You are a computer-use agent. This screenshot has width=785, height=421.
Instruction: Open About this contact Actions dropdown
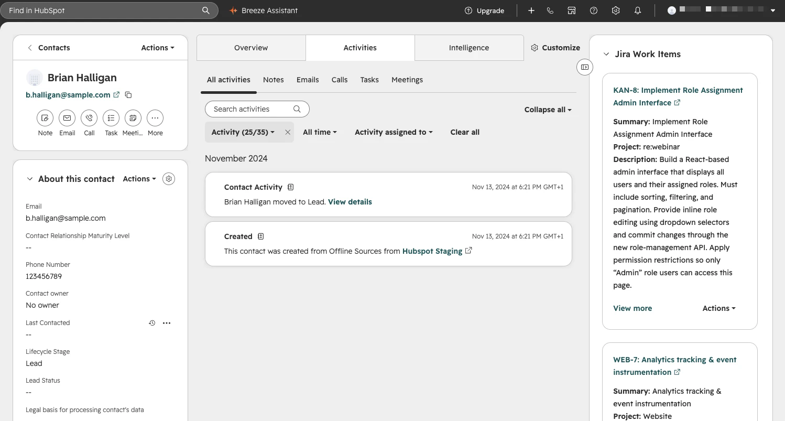point(139,179)
